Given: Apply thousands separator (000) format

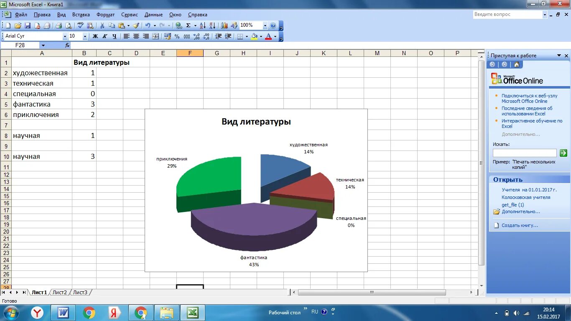Looking at the screenshot, I should point(187,36).
